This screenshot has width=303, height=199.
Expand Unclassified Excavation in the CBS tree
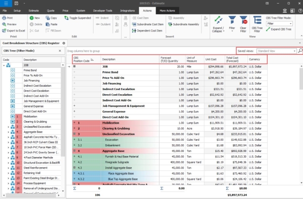(8, 127)
